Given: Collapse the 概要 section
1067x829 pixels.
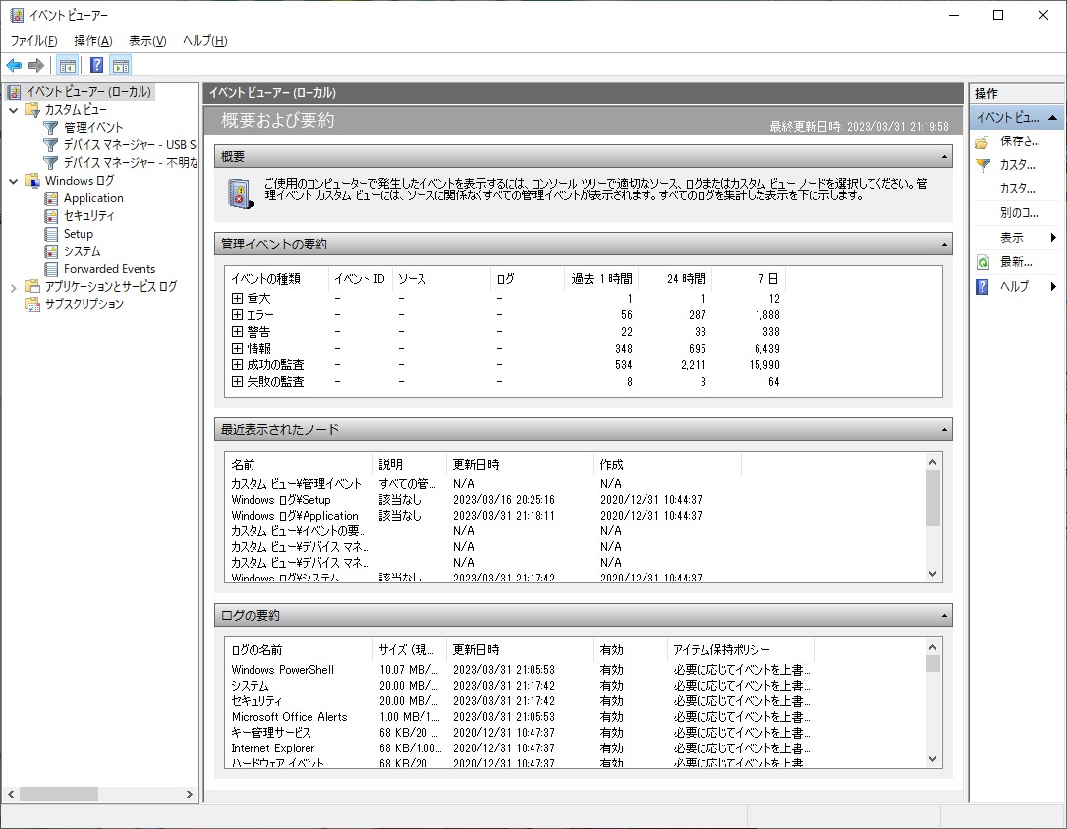Looking at the screenshot, I should coord(944,157).
